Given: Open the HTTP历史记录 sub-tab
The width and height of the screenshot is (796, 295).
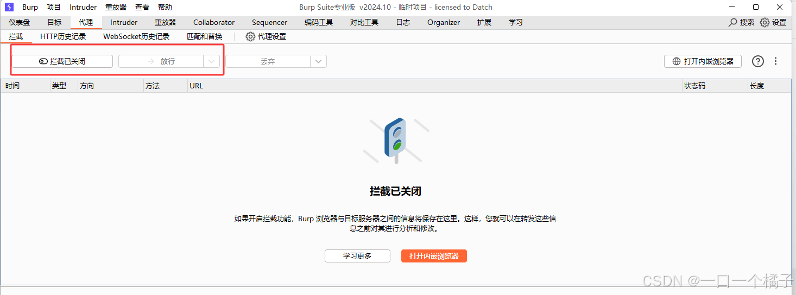Looking at the screenshot, I should tap(63, 36).
